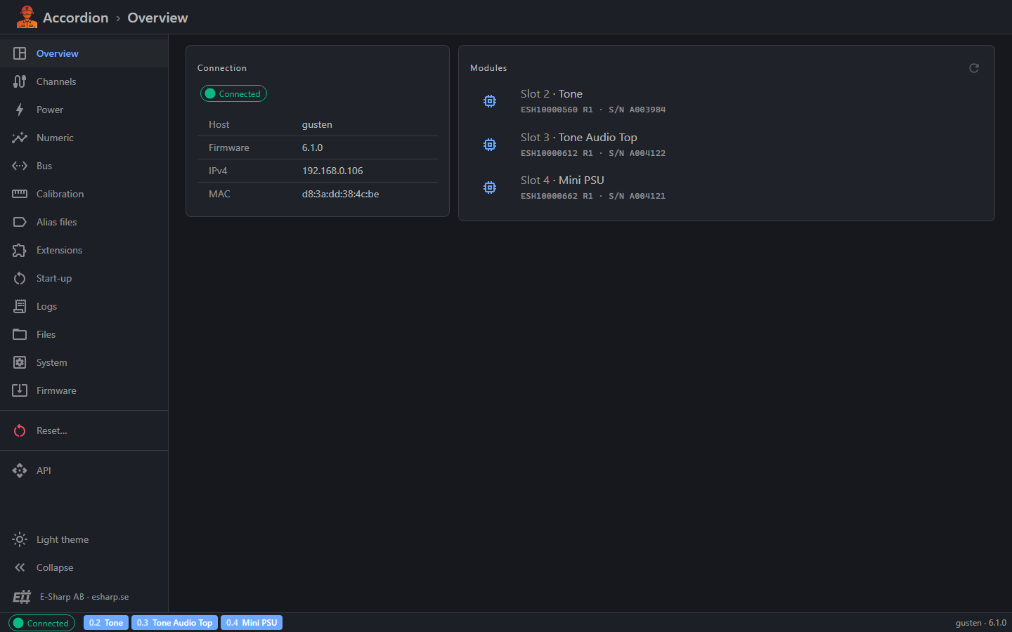
Task: Click the Accordion breadcrumb title
Action: point(76,18)
